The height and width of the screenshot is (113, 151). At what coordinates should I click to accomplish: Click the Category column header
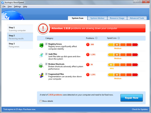pyautogui.click(x=49, y=38)
